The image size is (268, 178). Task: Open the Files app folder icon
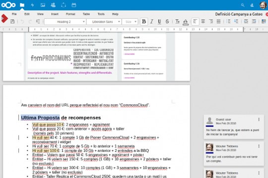(22, 5)
